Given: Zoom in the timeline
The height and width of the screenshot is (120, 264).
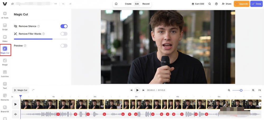Looking at the screenshot, I should [x=253, y=90].
